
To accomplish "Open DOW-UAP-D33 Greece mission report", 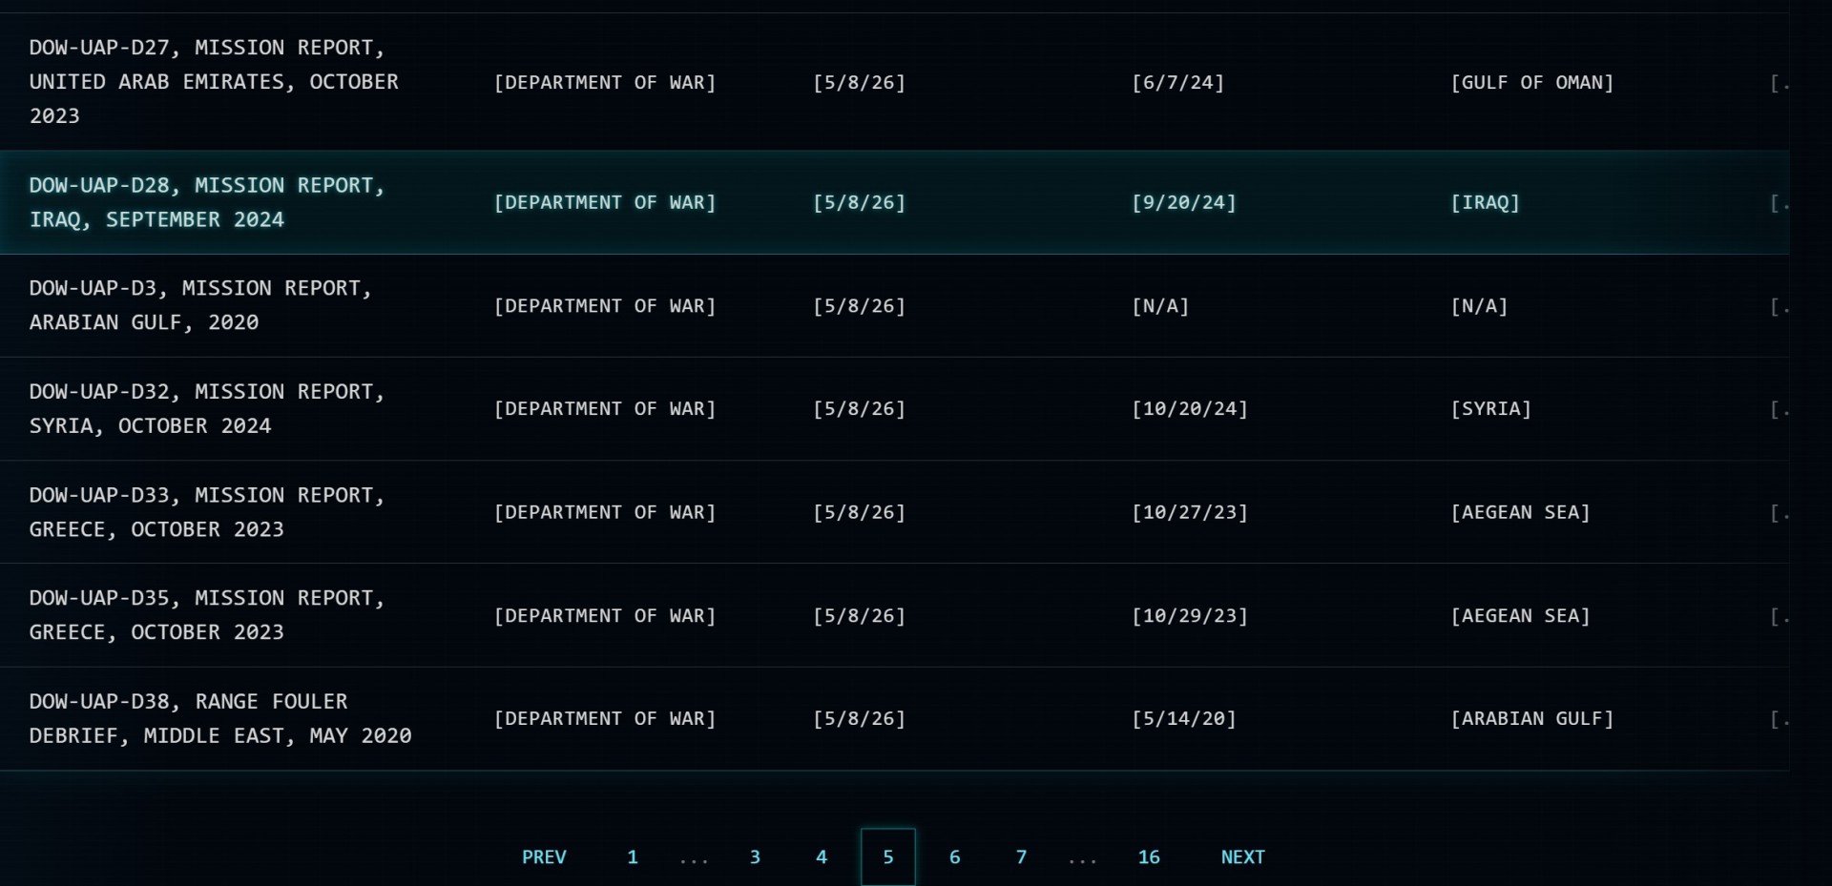I will pyautogui.click(x=206, y=512).
